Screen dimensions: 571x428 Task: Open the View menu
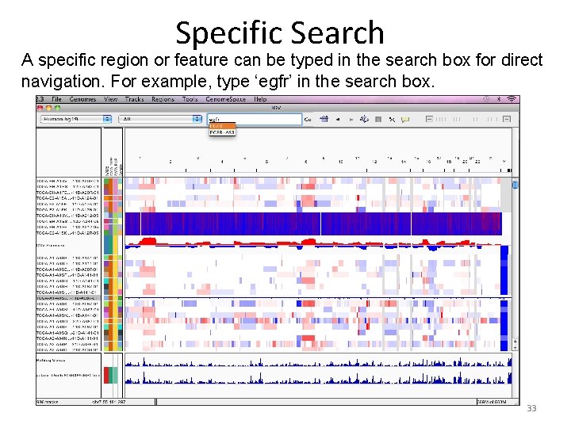pos(110,99)
